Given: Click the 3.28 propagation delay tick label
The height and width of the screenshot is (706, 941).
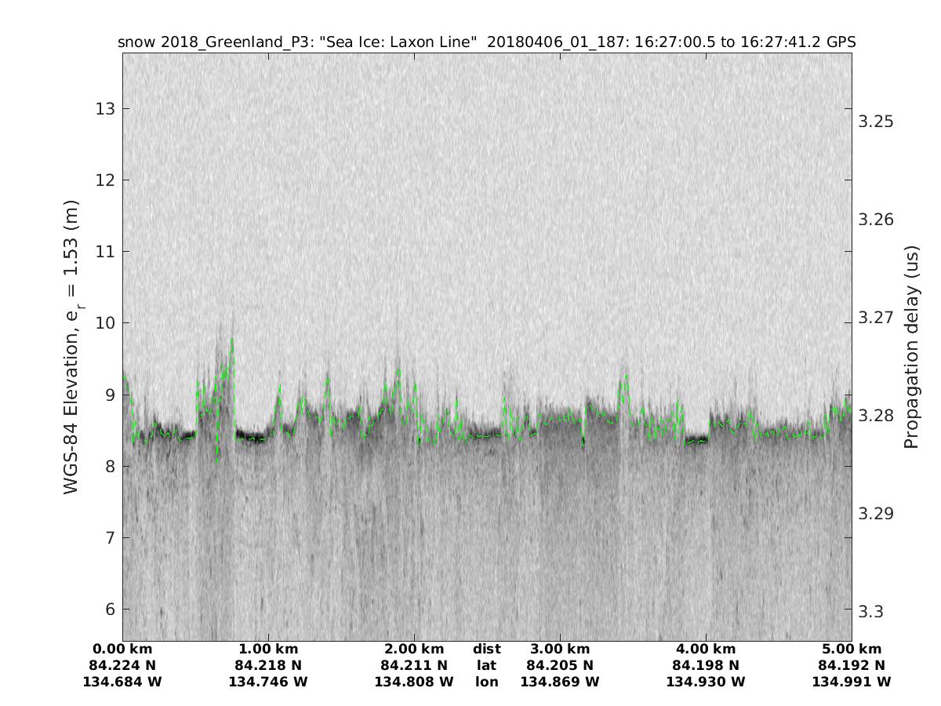Looking at the screenshot, I should click(x=874, y=416).
